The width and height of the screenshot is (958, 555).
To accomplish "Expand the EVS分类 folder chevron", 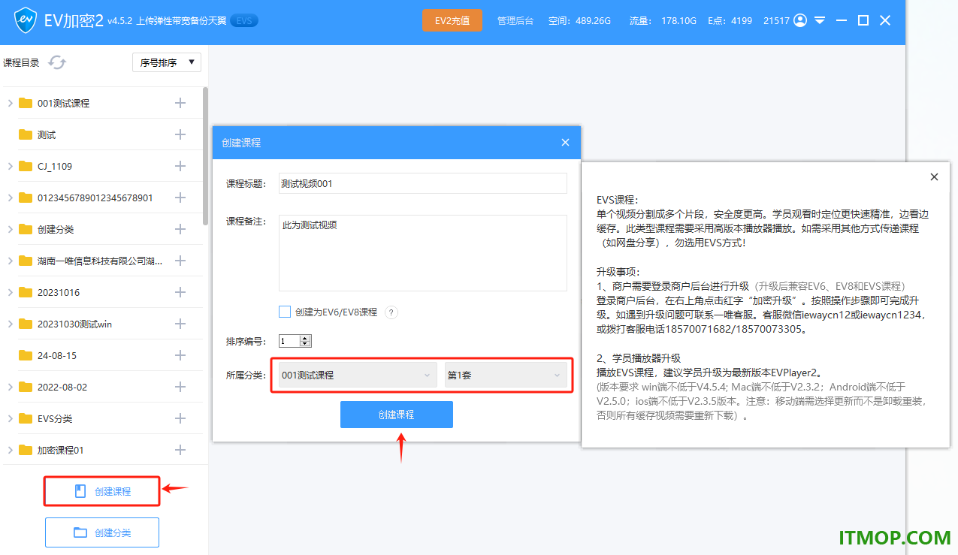I will coord(10,418).
